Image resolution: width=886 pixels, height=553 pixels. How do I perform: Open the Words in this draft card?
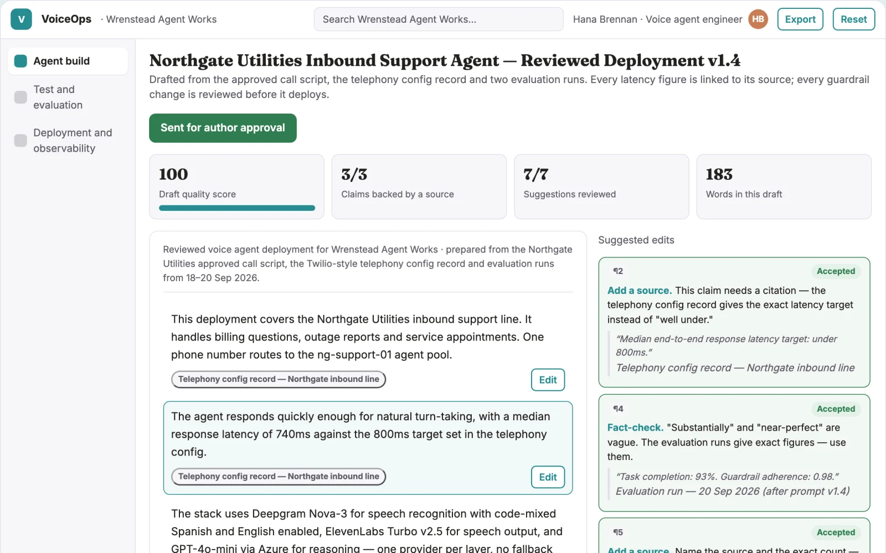tap(784, 187)
